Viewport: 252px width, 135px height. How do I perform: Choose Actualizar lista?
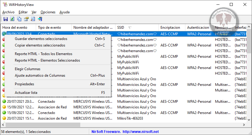[58, 93]
